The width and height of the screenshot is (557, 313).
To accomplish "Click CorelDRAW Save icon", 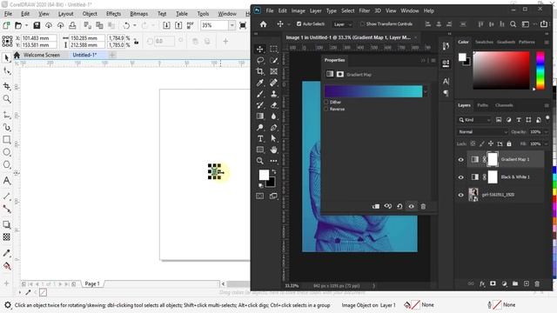I will pos(37,25).
